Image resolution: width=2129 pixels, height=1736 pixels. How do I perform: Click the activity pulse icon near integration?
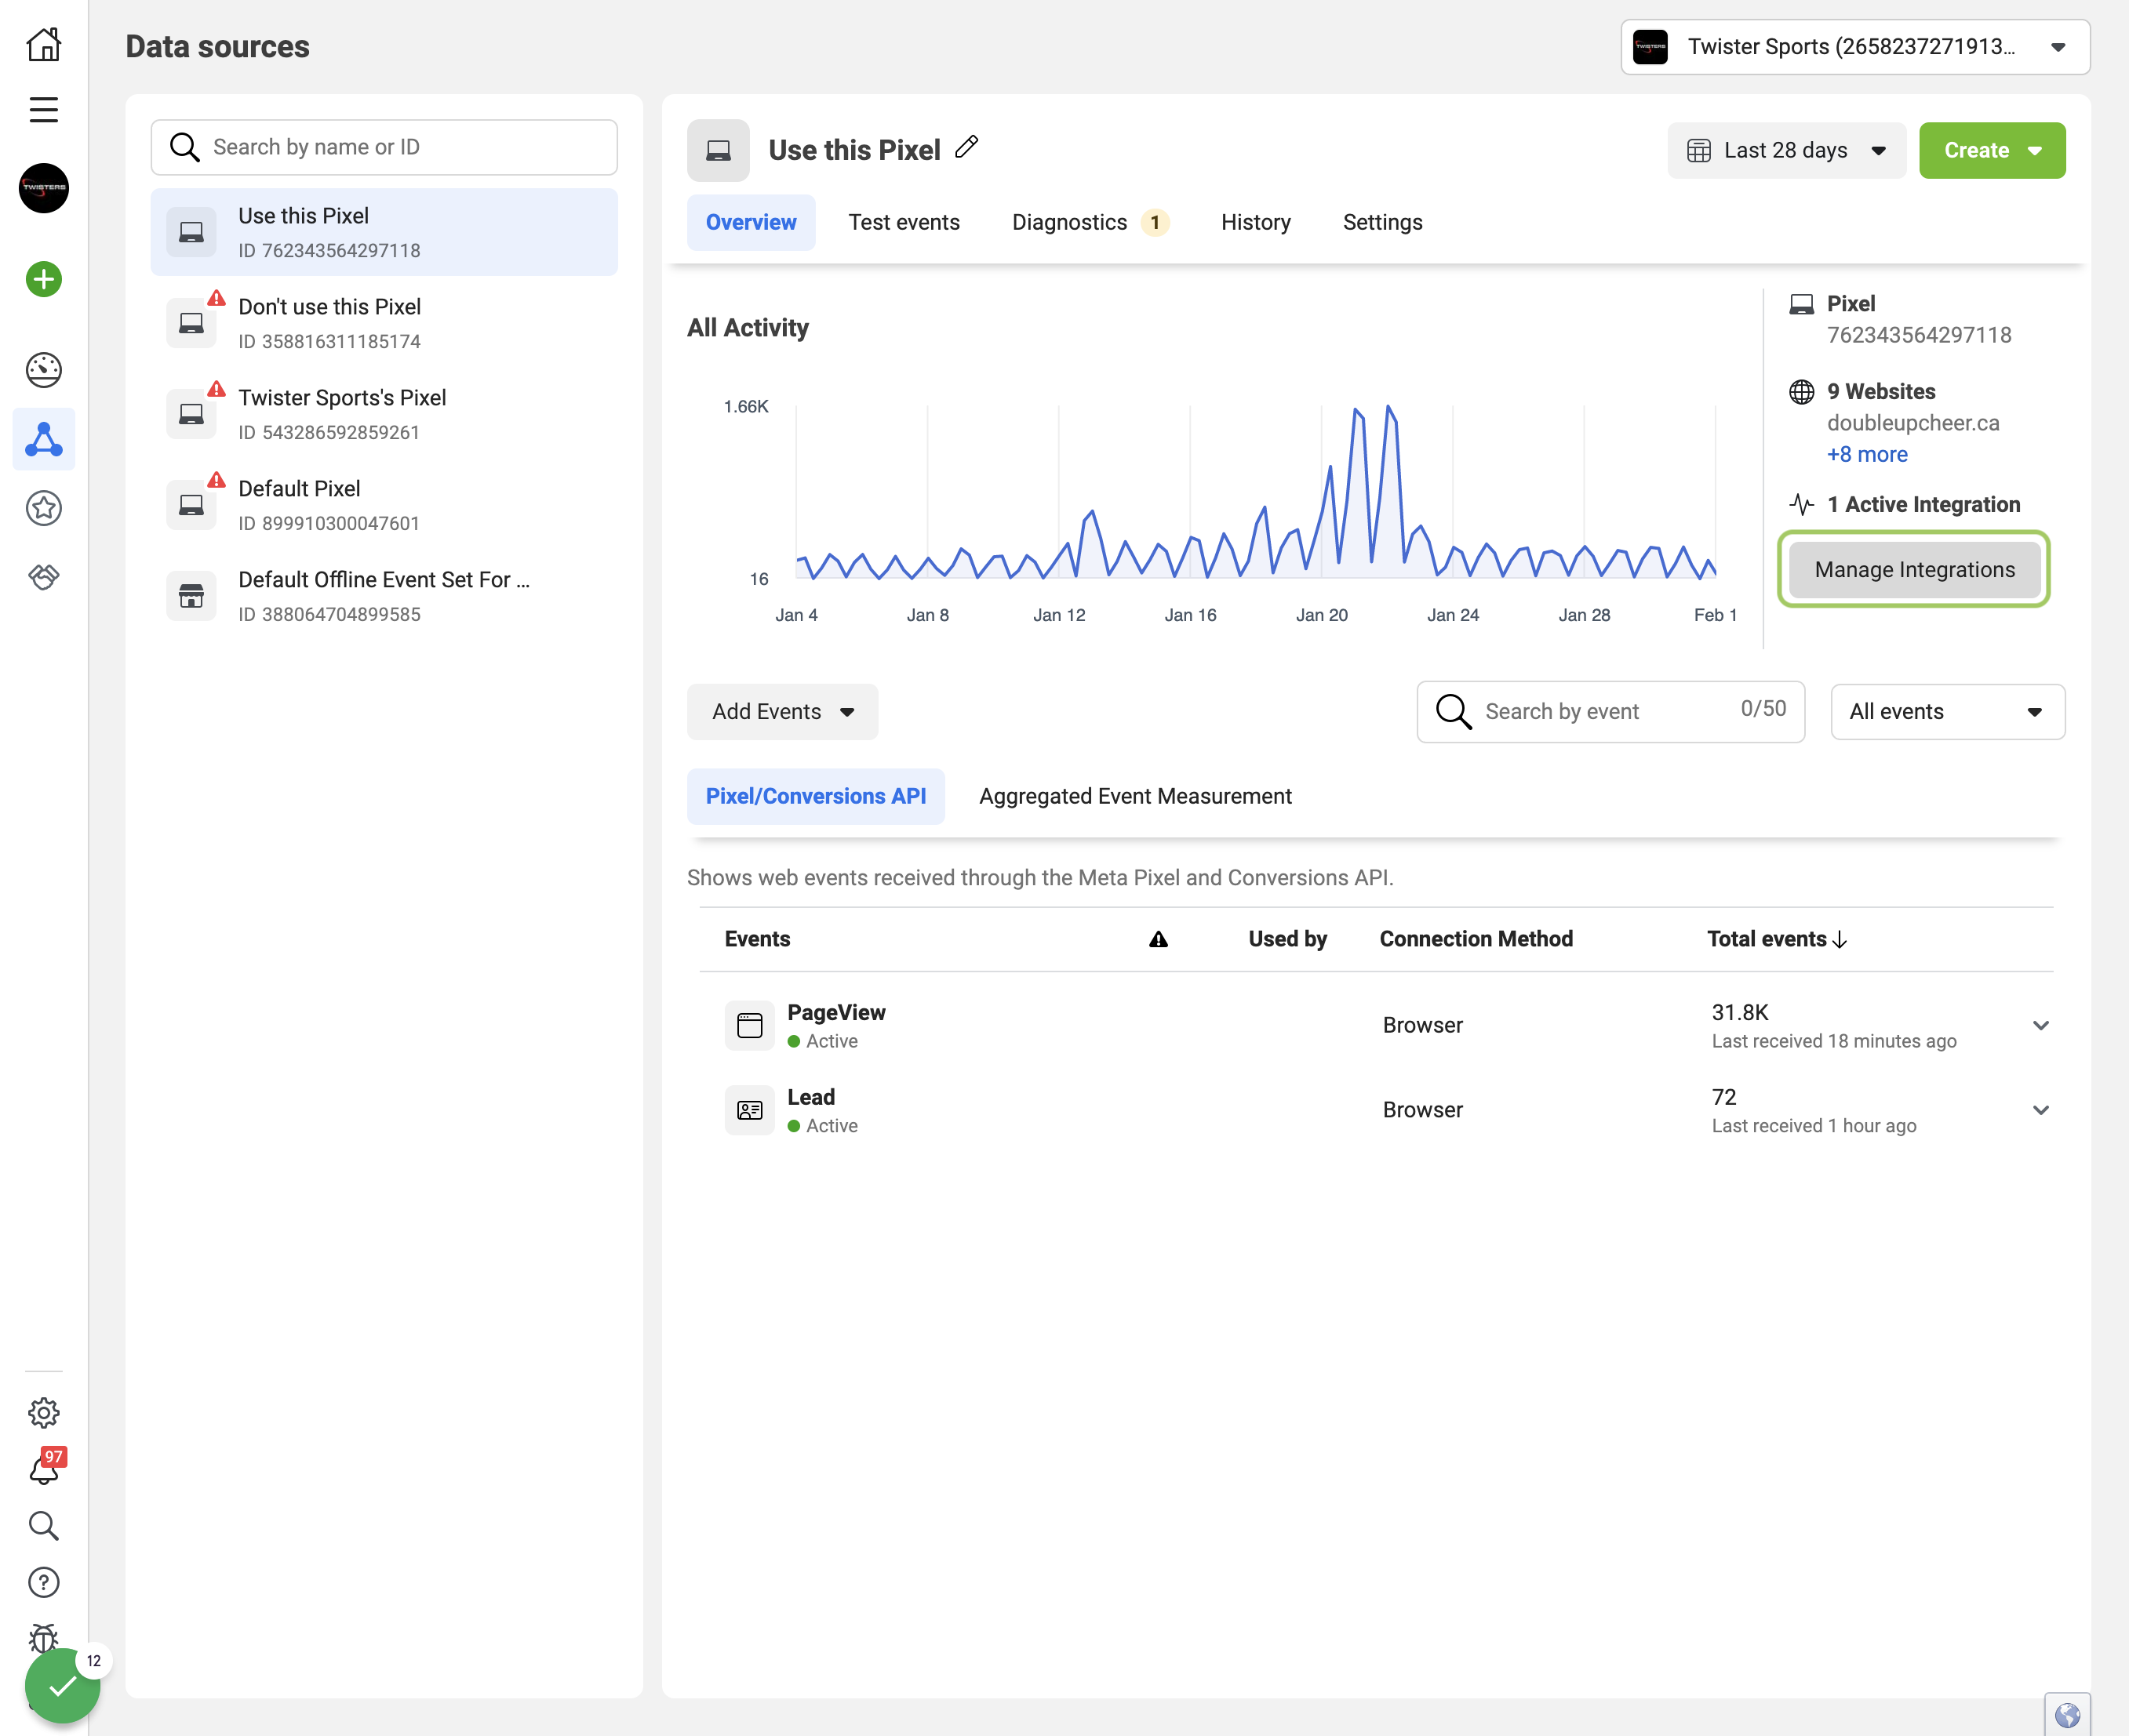click(1802, 505)
